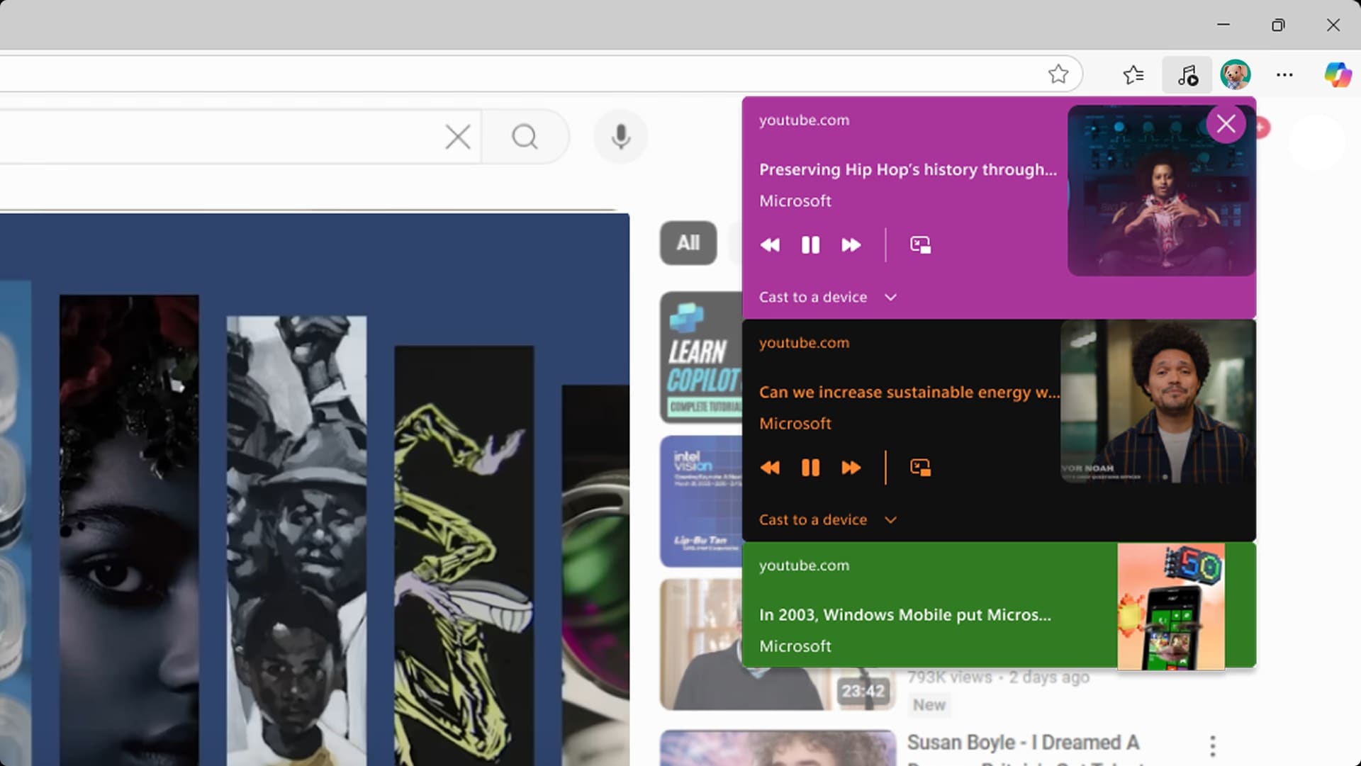Open the Favorites list icon
This screenshot has width=1361, height=766.
[1133, 74]
